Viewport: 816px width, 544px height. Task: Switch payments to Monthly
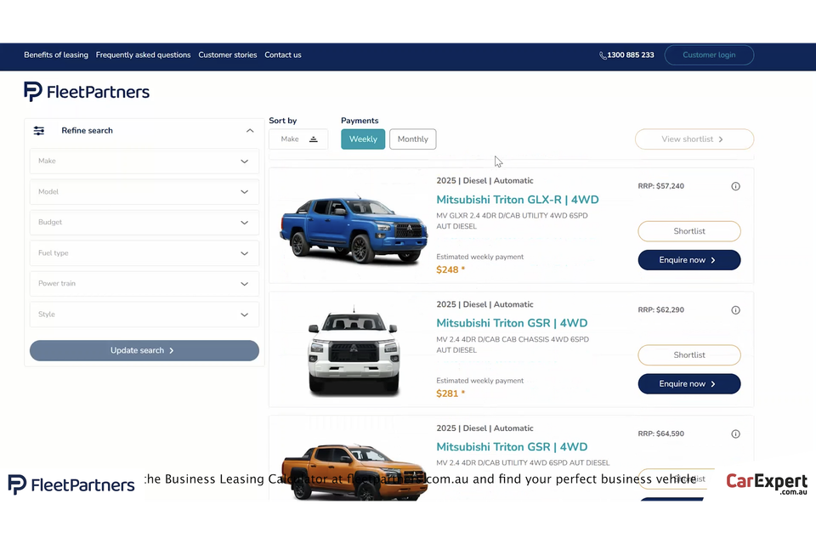click(x=412, y=139)
